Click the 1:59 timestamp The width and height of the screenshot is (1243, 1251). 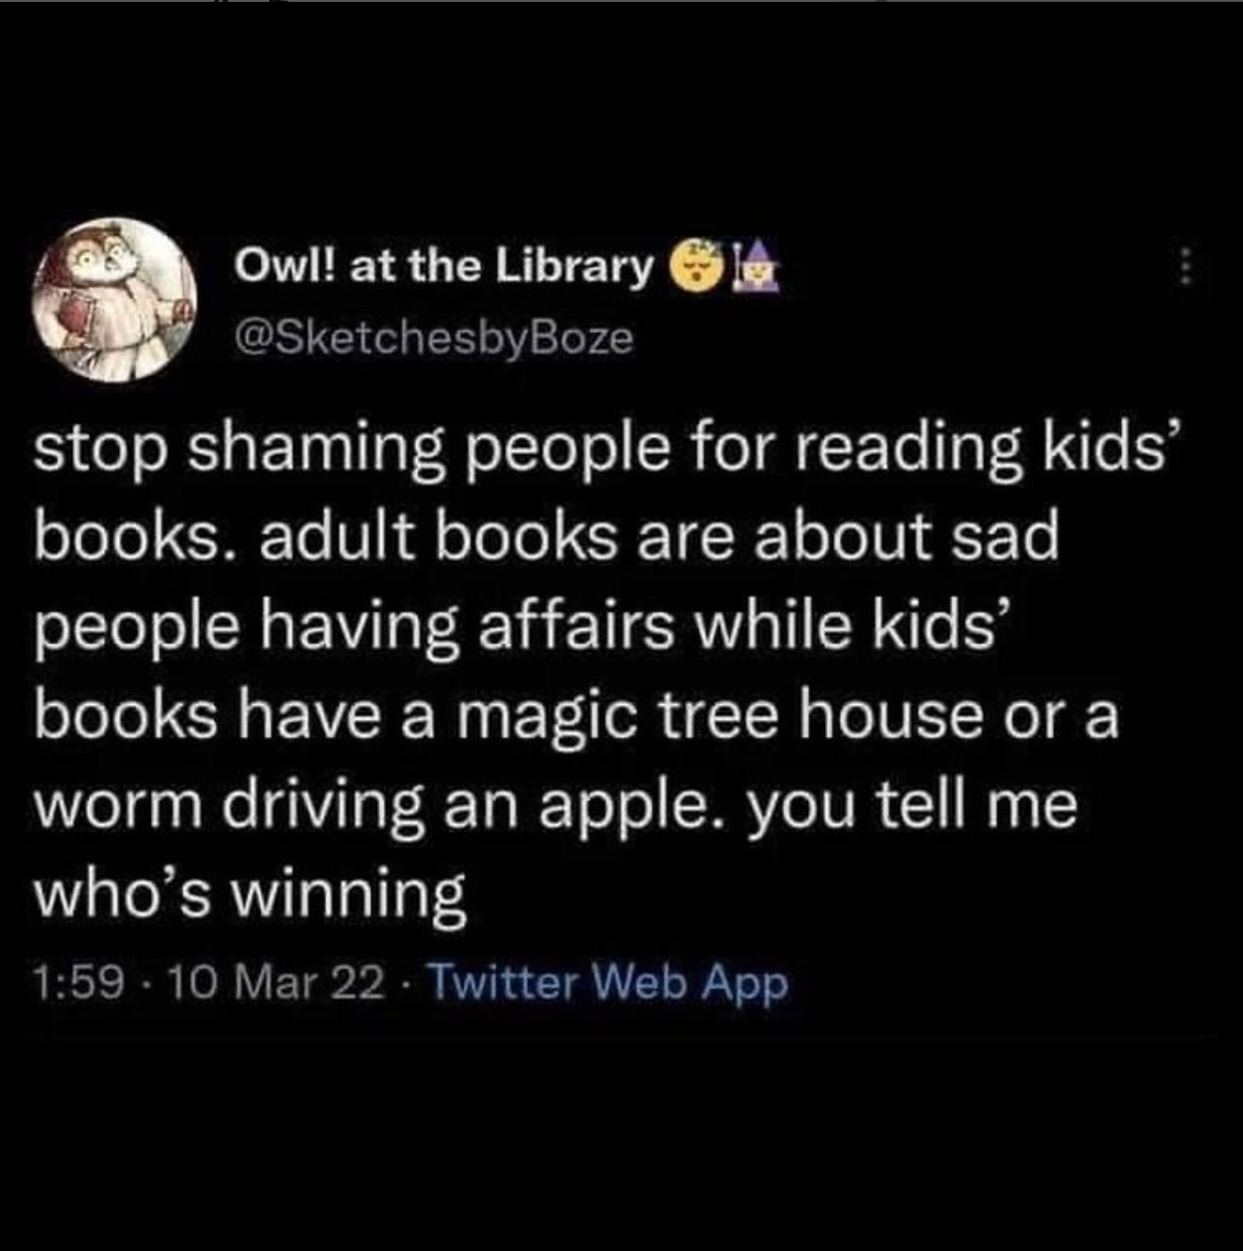coord(81,984)
